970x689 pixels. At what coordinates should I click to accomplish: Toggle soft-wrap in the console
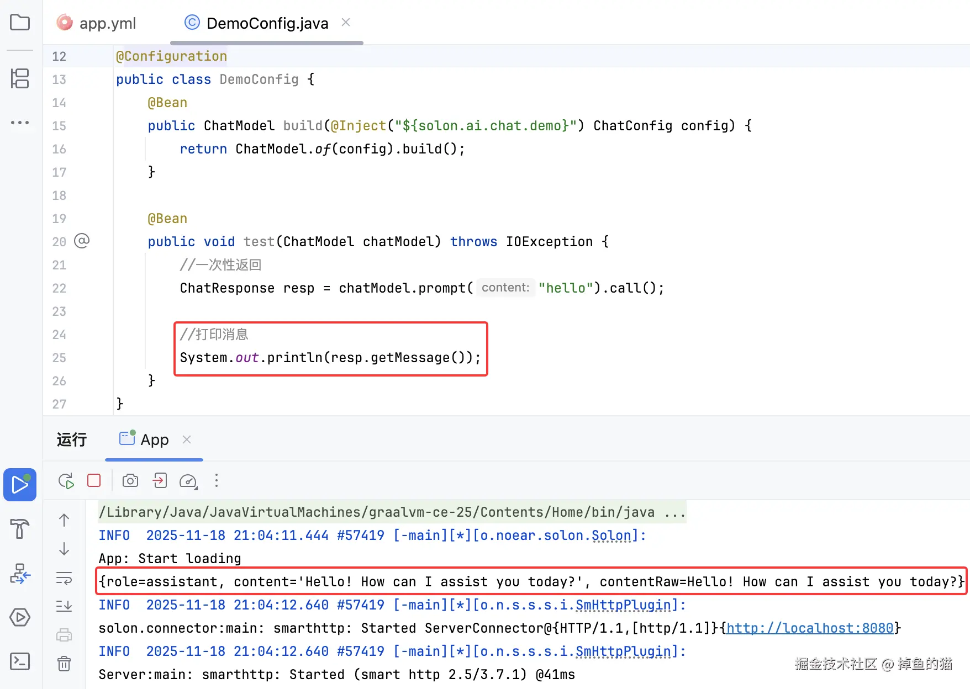click(x=64, y=579)
